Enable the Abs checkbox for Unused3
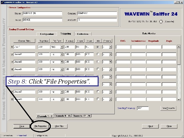 pos(98,62)
